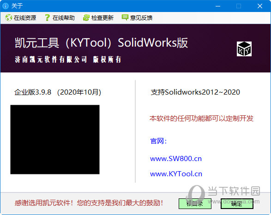Click the 感谢选用凯元软件 thank-you message
This screenshot has height=215, width=271.
(89, 203)
